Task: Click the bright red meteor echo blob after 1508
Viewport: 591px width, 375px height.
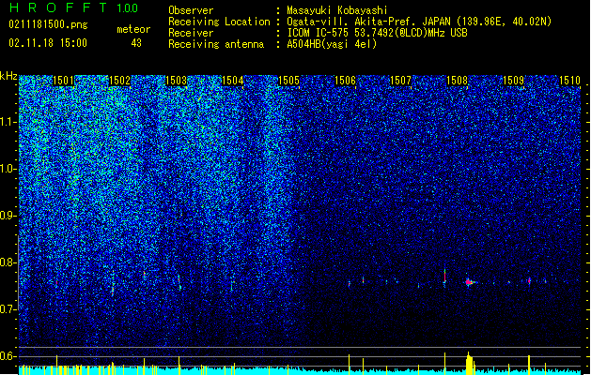Action: [x=469, y=282]
